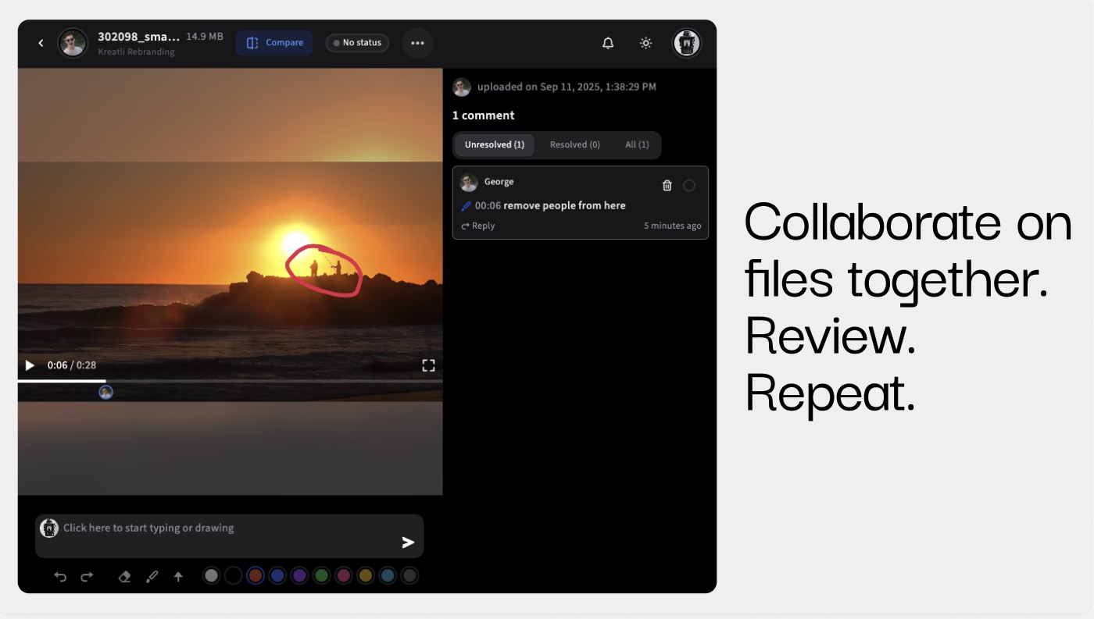The height and width of the screenshot is (619, 1094).
Task: Open the No status dropdown
Action: (x=357, y=43)
